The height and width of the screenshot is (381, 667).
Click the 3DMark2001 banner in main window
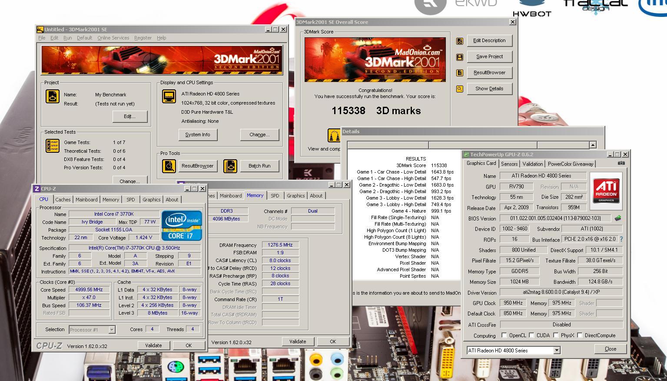(162, 60)
